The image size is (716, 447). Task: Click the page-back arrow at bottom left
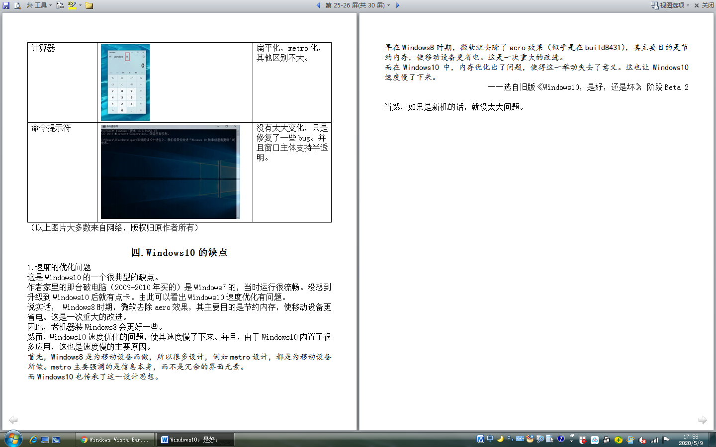[13, 420]
